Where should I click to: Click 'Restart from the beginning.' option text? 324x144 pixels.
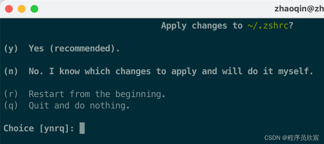97,94
